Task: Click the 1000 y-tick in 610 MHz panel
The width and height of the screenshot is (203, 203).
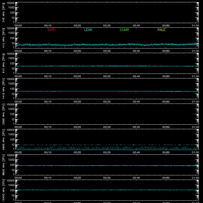Action: click(x=11, y=58)
